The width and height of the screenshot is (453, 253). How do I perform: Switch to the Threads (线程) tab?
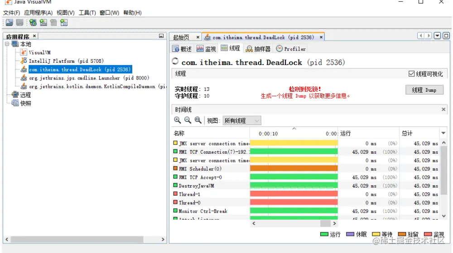click(231, 48)
